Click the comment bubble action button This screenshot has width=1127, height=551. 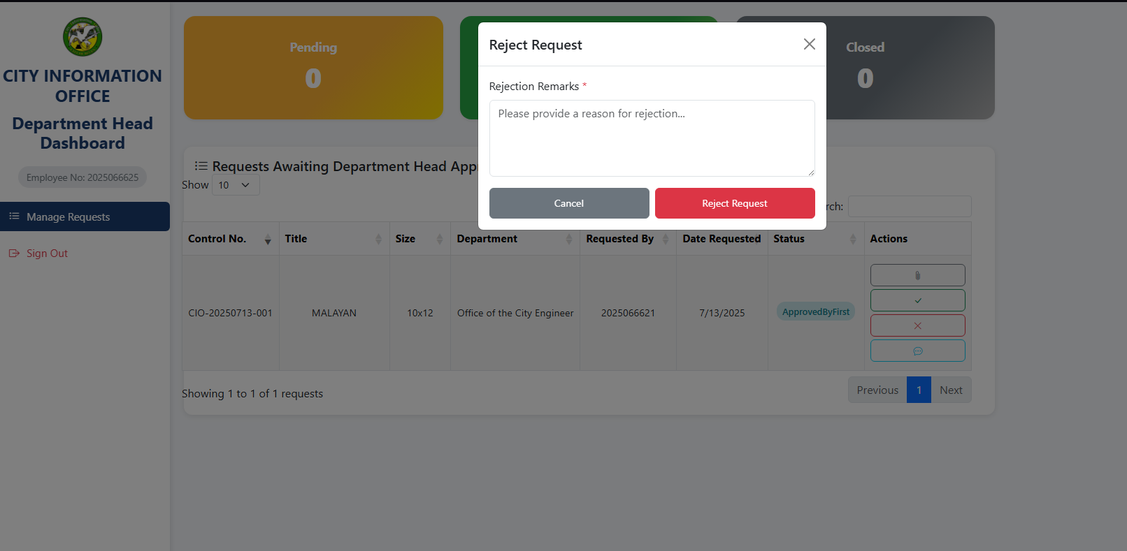[x=917, y=351]
